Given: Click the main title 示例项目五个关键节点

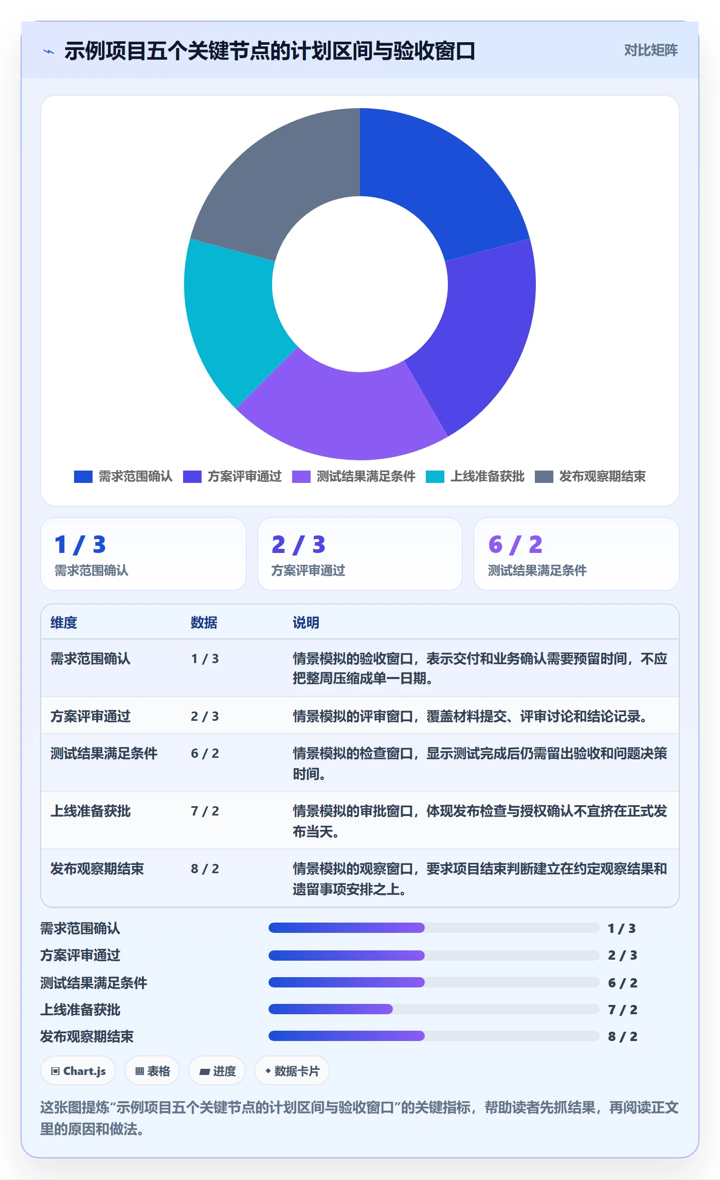Looking at the screenshot, I should coord(270,51).
